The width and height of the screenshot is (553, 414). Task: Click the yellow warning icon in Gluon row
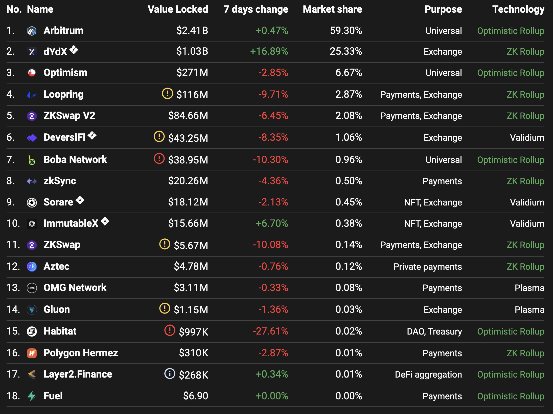(165, 308)
